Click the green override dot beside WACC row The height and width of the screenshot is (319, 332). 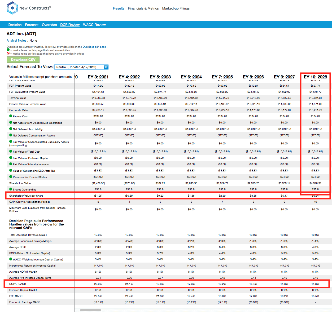coord(11,259)
